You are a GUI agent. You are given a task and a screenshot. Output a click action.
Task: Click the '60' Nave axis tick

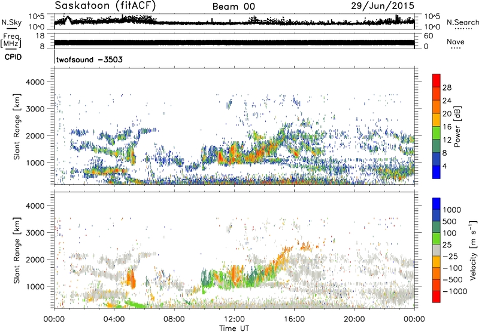pyautogui.click(x=429, y=36)
